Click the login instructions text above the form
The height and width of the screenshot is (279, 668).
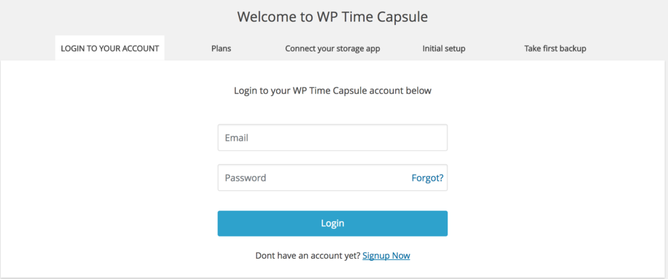click(x=333, y=91)
